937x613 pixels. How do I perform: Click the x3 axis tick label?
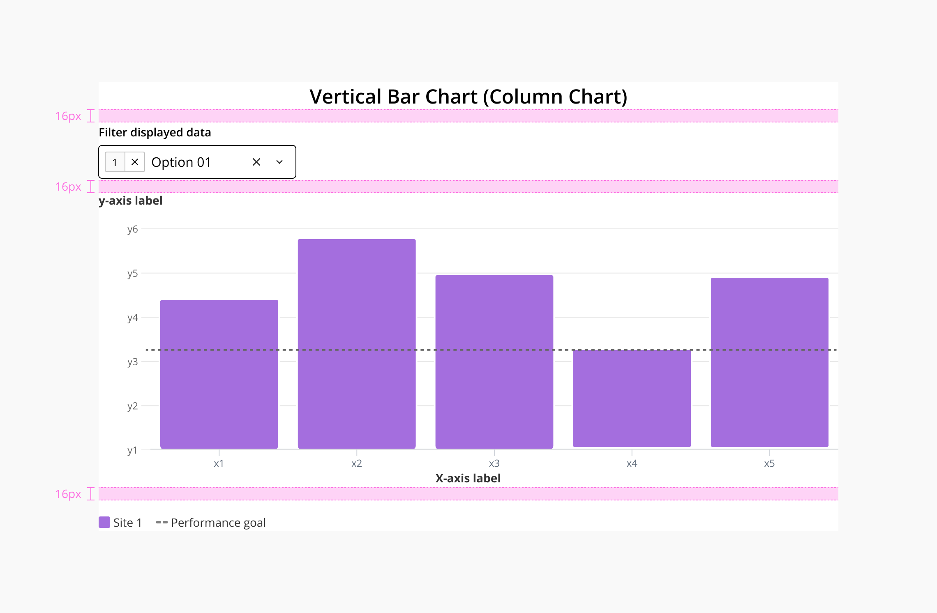[x=494, y=463]
